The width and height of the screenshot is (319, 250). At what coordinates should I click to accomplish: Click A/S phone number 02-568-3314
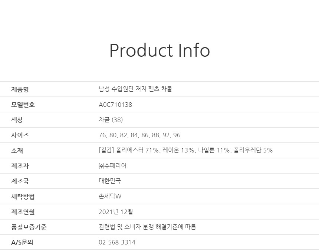point(117,242)
